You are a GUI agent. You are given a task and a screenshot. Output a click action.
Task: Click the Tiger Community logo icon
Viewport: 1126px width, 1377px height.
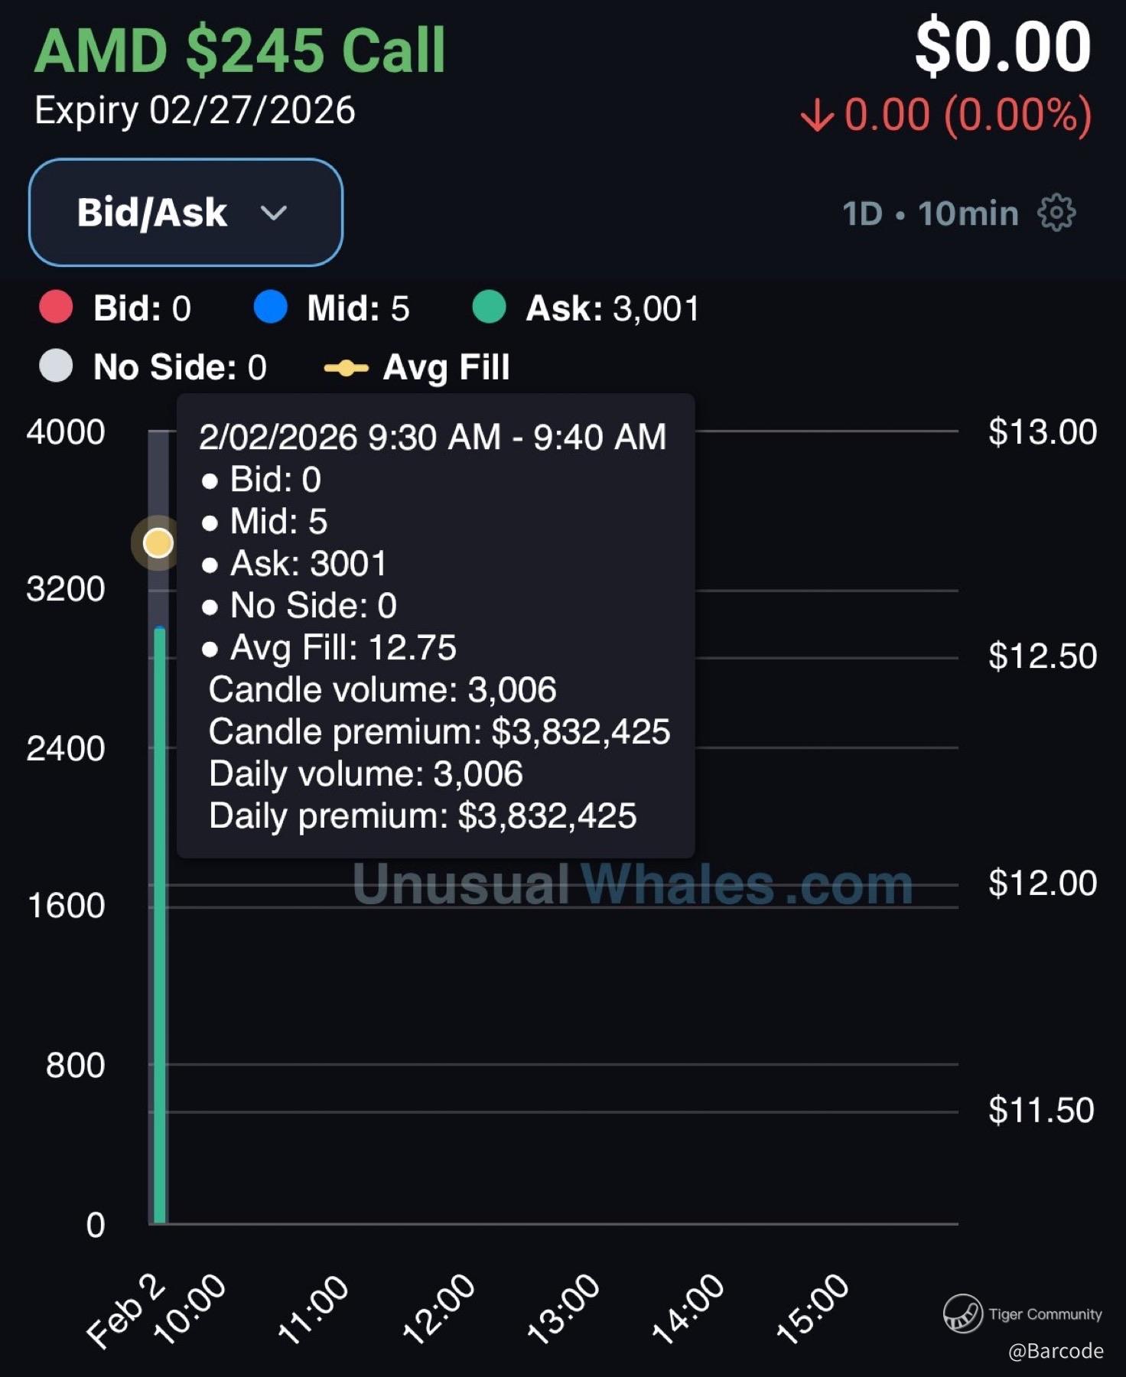pos(962,1314)
